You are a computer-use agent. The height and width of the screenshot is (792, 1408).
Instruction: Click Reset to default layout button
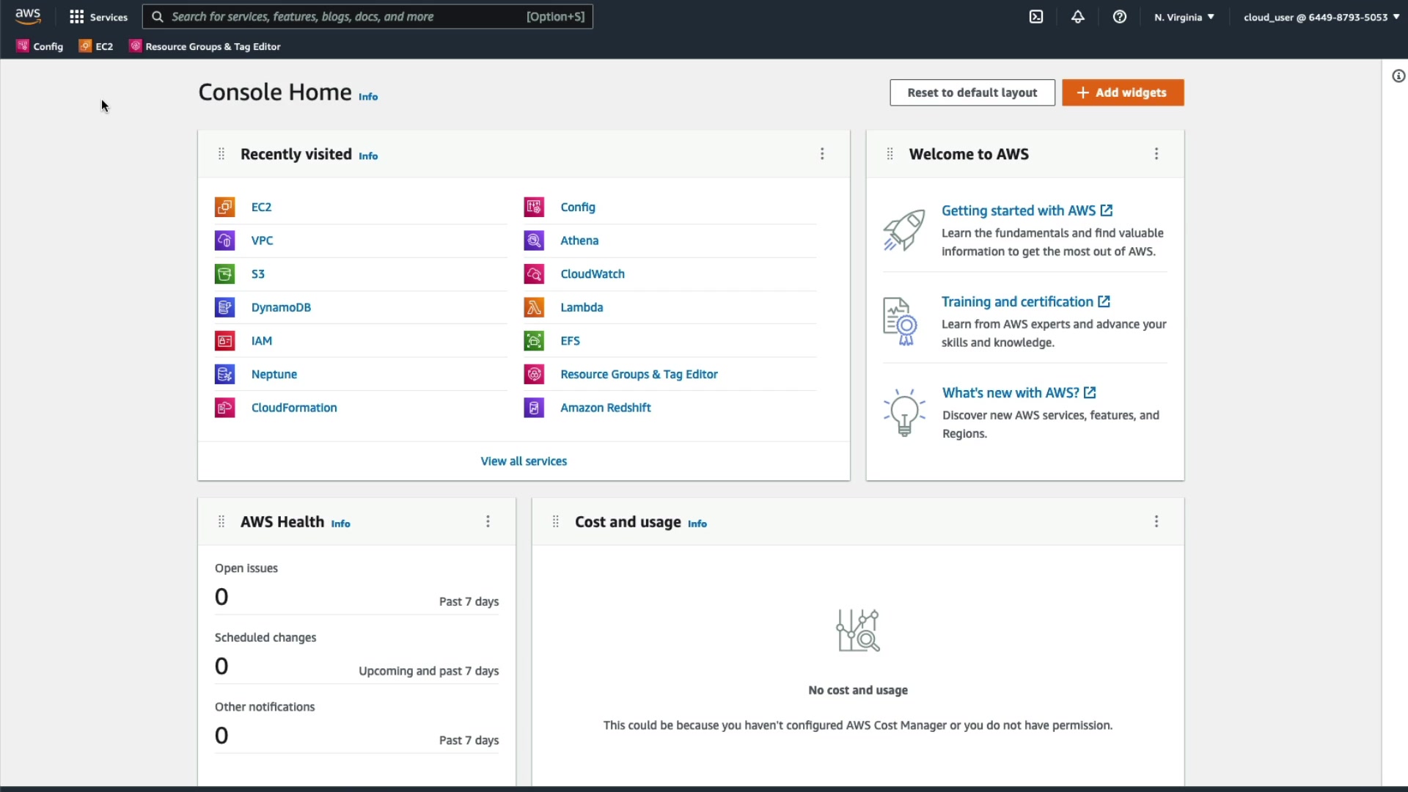972,92
